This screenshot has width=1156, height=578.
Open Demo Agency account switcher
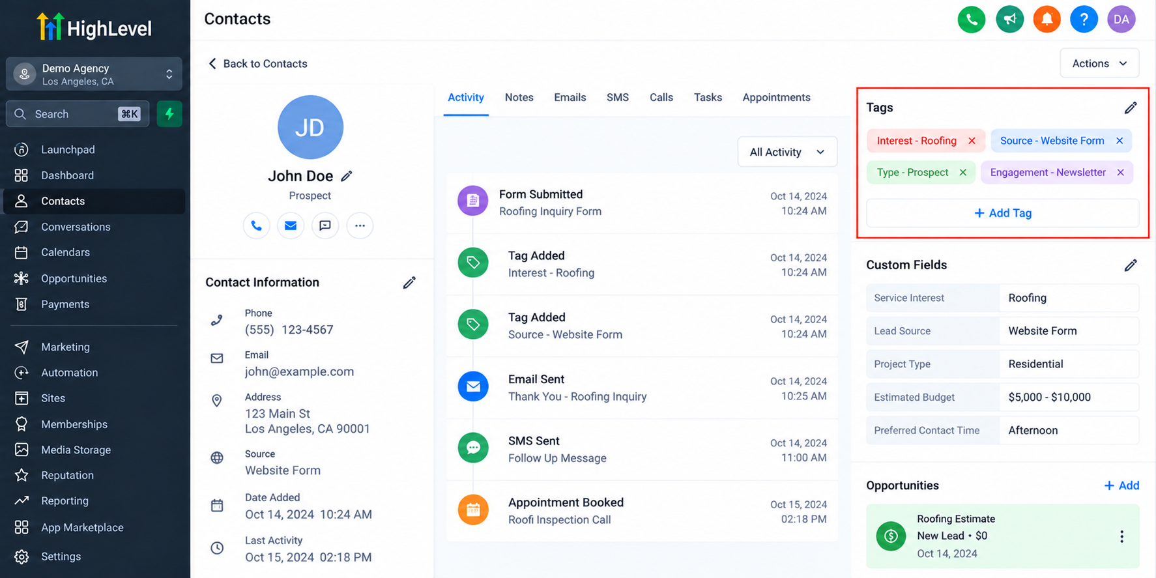(94, 74)
